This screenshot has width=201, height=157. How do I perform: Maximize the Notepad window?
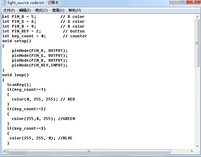182,2
